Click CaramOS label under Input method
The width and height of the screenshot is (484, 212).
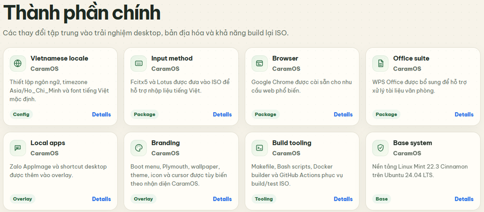point(165,69)
